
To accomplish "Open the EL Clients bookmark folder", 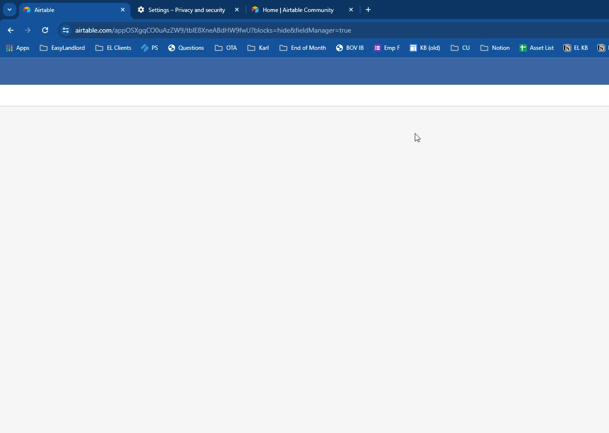I will pos(114,48).
